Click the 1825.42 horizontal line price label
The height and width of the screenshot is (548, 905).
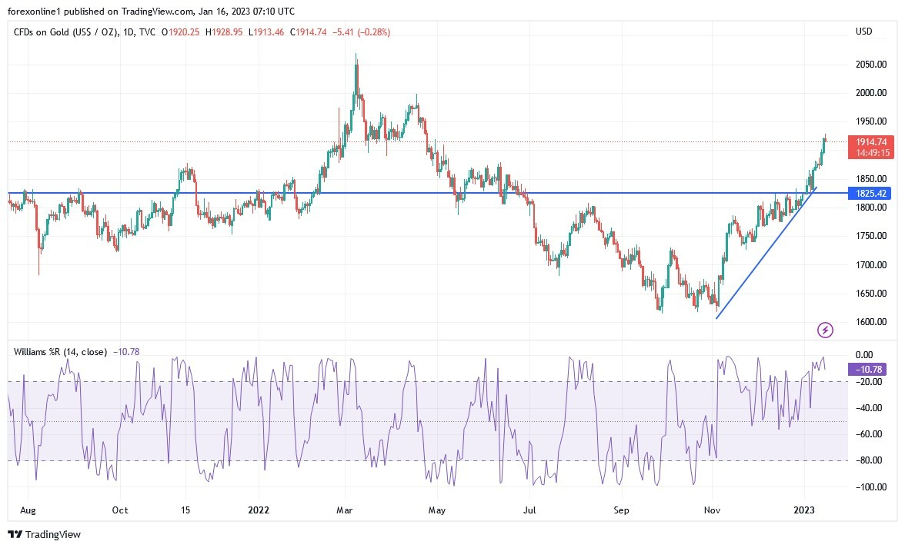point(870,193)
